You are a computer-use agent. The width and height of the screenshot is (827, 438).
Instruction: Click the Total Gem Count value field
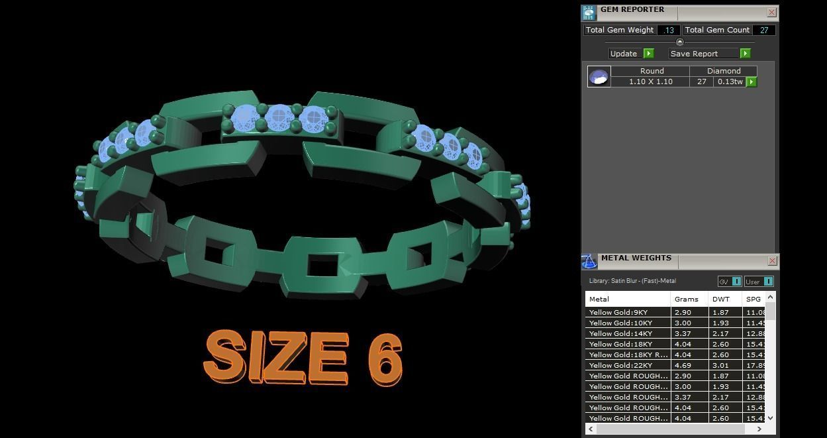tap(764, 30)
